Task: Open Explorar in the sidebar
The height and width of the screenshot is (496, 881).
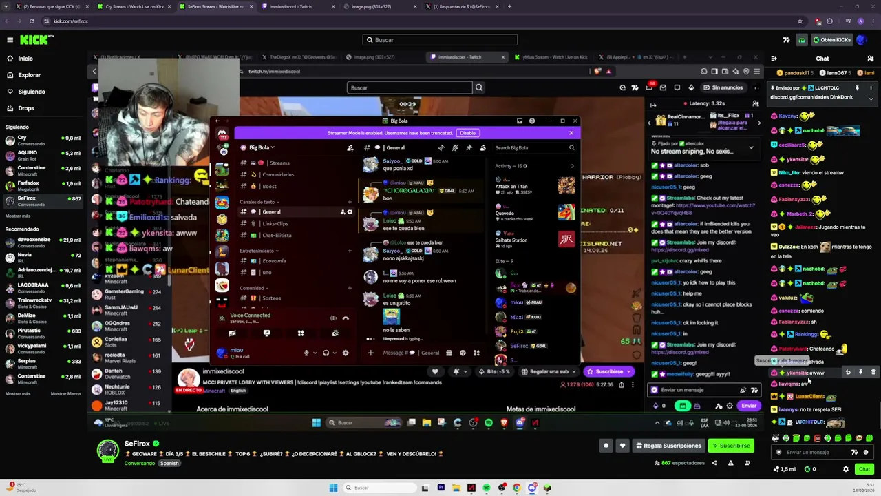Action: coord(30,75)
